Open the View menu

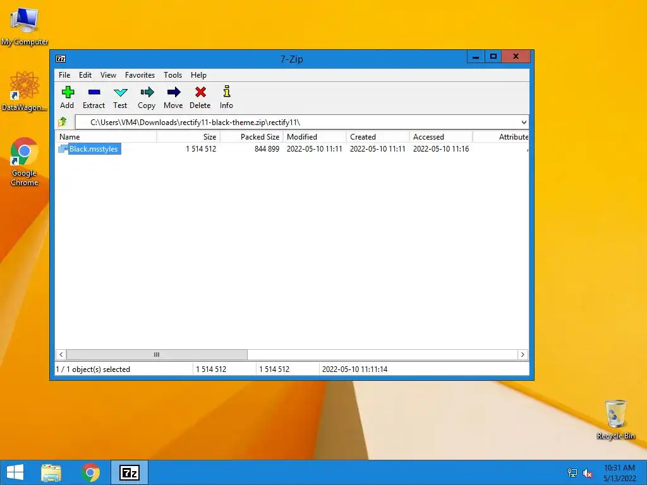[x=108, y=75]
